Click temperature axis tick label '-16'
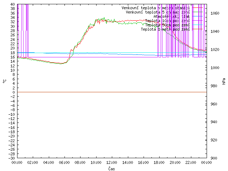 [x=12, y=128]
